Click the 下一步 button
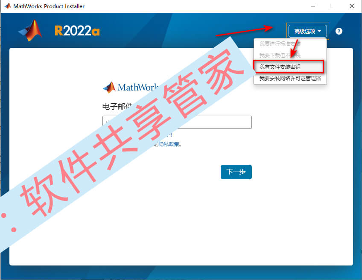 pyautogui.click(x=236, y=172)
